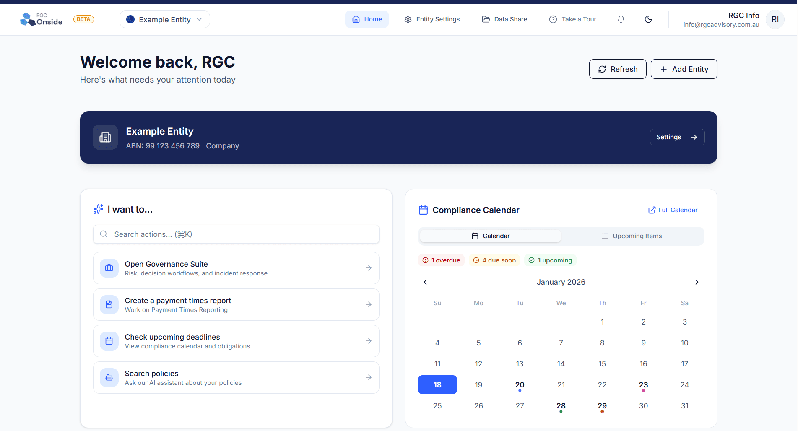798x431 pixels.
Task: Click the RI user avatar
Action: click(775, 19)
